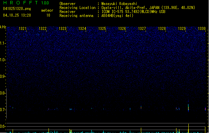Click the date stamp 04.10.25 13:20
This screenshot has width=209, height=133.
point(17,15)
